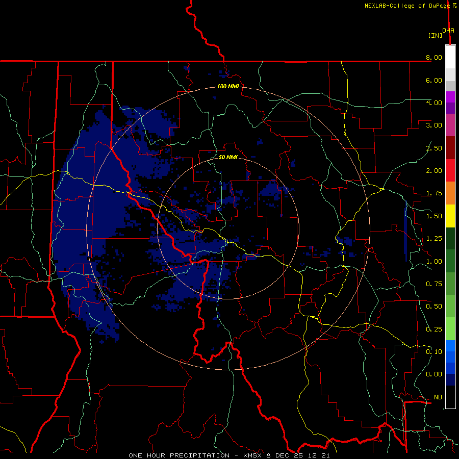Click the 2.50 legend value

coord(434,148)
